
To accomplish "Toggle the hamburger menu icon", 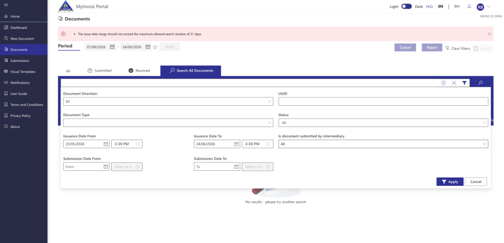I will [6, 5].
